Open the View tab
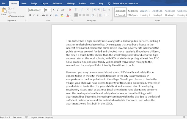Screen dimensions: 187x119 pyautogui.click(x=92, y=4)
